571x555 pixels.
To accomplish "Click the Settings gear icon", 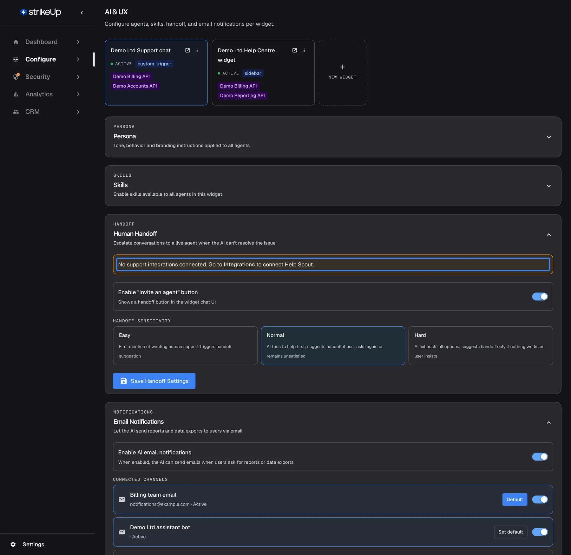I will tap(13, 544).
